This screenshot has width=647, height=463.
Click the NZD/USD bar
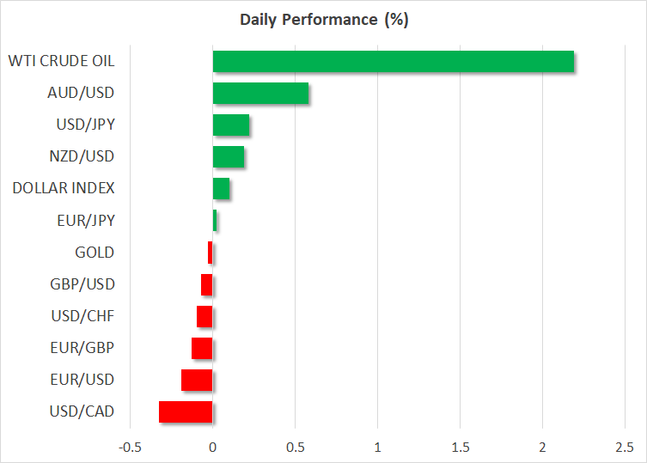click(228, 156)
